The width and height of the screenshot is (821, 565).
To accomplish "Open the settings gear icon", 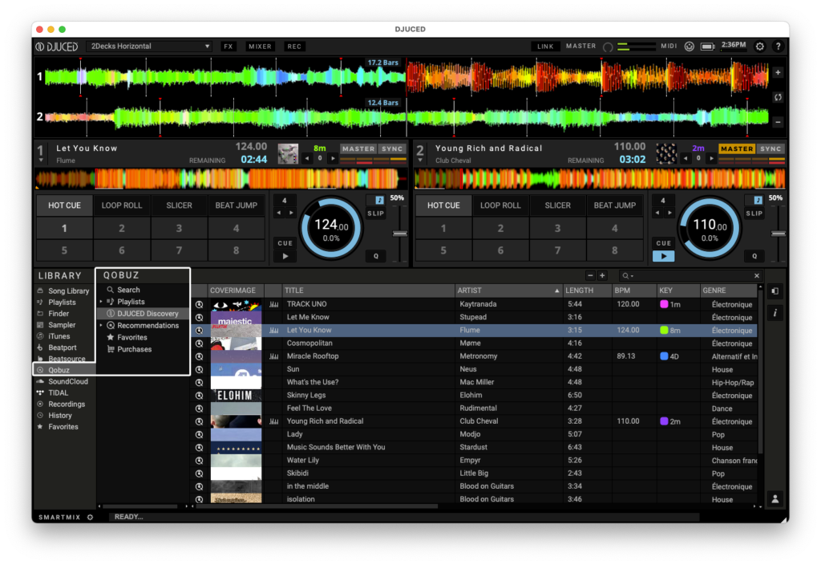I will [760, 47].
